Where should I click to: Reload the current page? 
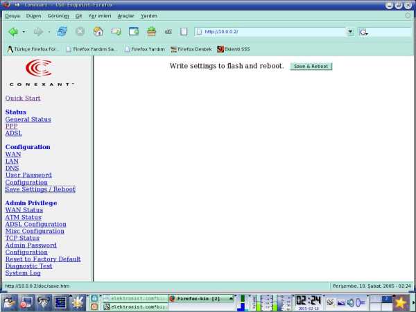[62, 32]
